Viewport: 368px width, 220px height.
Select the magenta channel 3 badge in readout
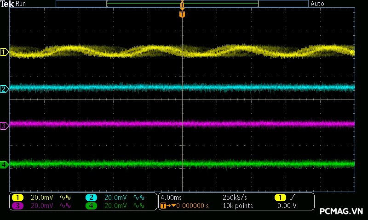pyautogui.click(x=17, y=206)
